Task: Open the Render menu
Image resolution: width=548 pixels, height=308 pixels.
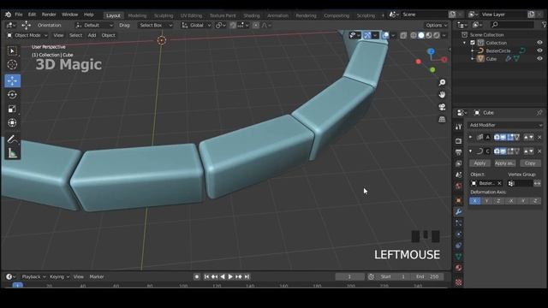Action: [x=49, y=15]
